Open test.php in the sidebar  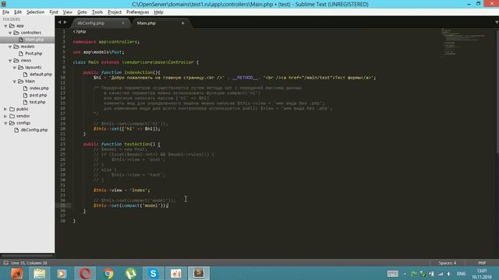(37, 102)
